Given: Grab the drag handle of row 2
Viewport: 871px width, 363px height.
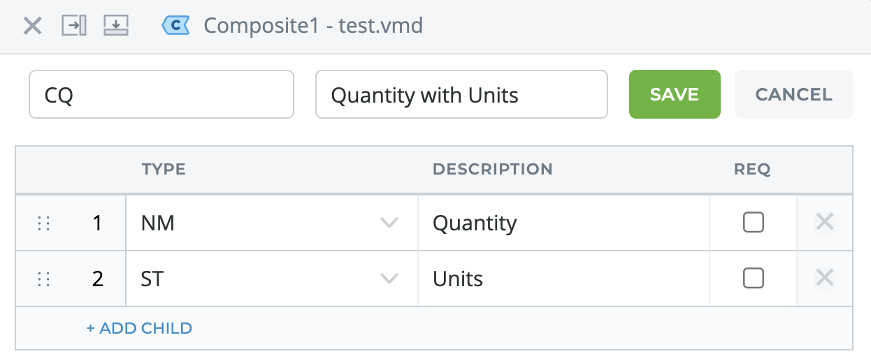Looking at the screenshot, I should tap(44, 279).
